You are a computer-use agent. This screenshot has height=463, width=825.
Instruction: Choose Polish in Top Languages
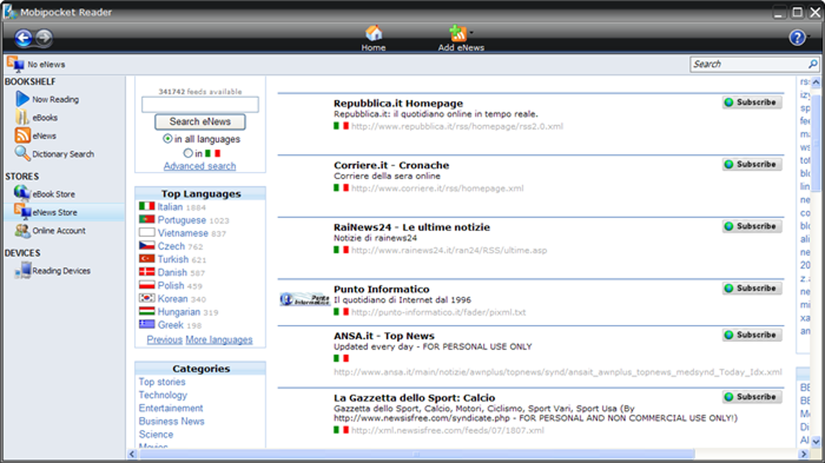coord(171,286)
